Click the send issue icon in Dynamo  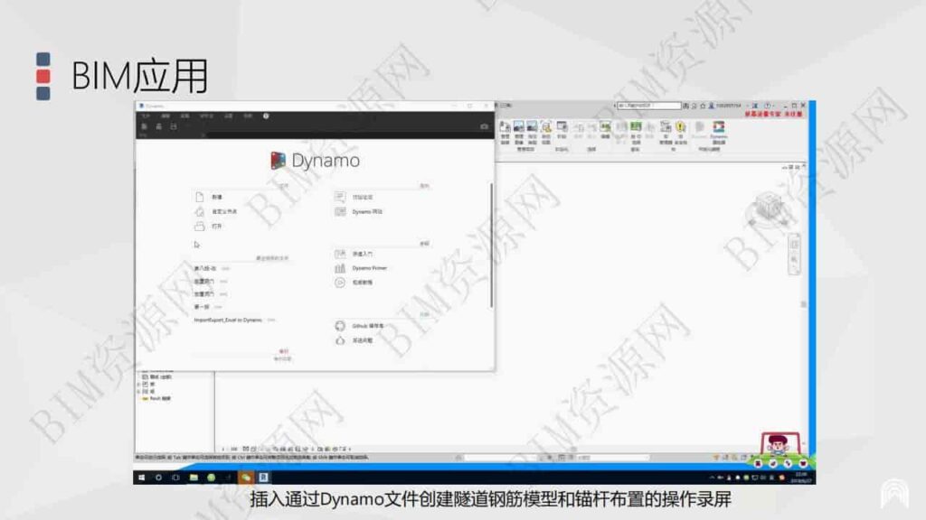340,340
